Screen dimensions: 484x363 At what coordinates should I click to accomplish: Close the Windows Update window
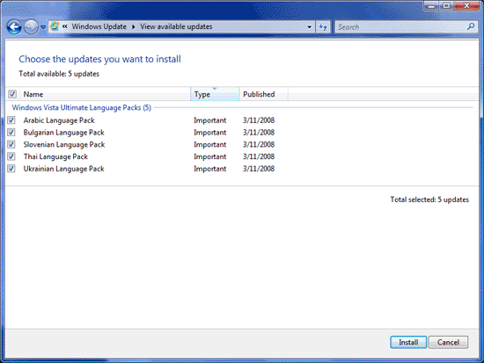click(466, 6)
